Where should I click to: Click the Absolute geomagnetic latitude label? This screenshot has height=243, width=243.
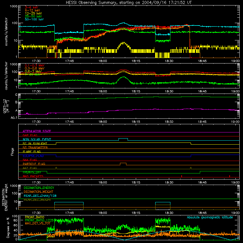coord(210,217)
